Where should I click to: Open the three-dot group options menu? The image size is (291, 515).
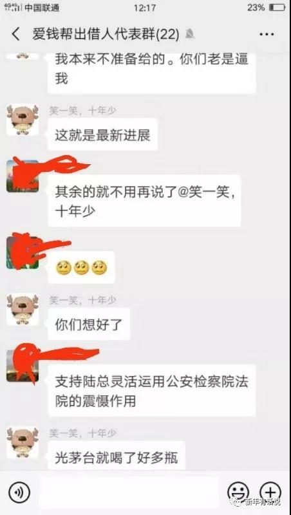point(267,34)
